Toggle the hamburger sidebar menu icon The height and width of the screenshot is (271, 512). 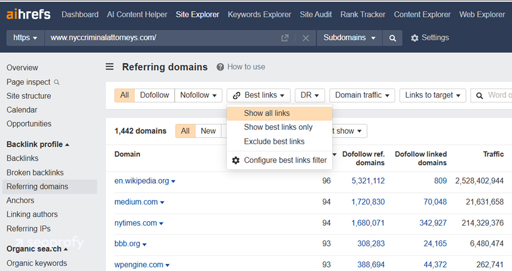[110, 67]
